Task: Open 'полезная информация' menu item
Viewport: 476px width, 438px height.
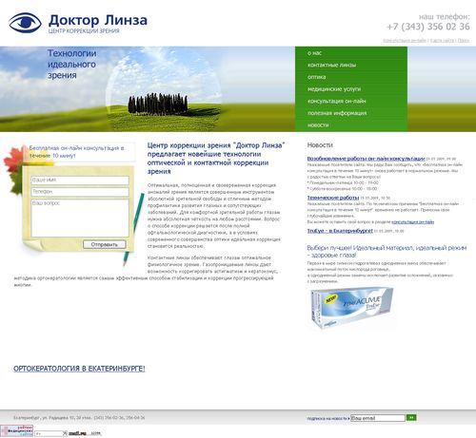Action: (337, 113)
